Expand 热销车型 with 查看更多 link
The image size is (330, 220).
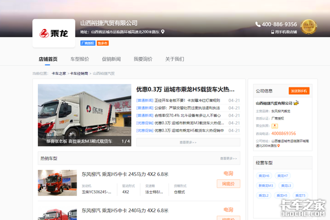tap(228, 158)
